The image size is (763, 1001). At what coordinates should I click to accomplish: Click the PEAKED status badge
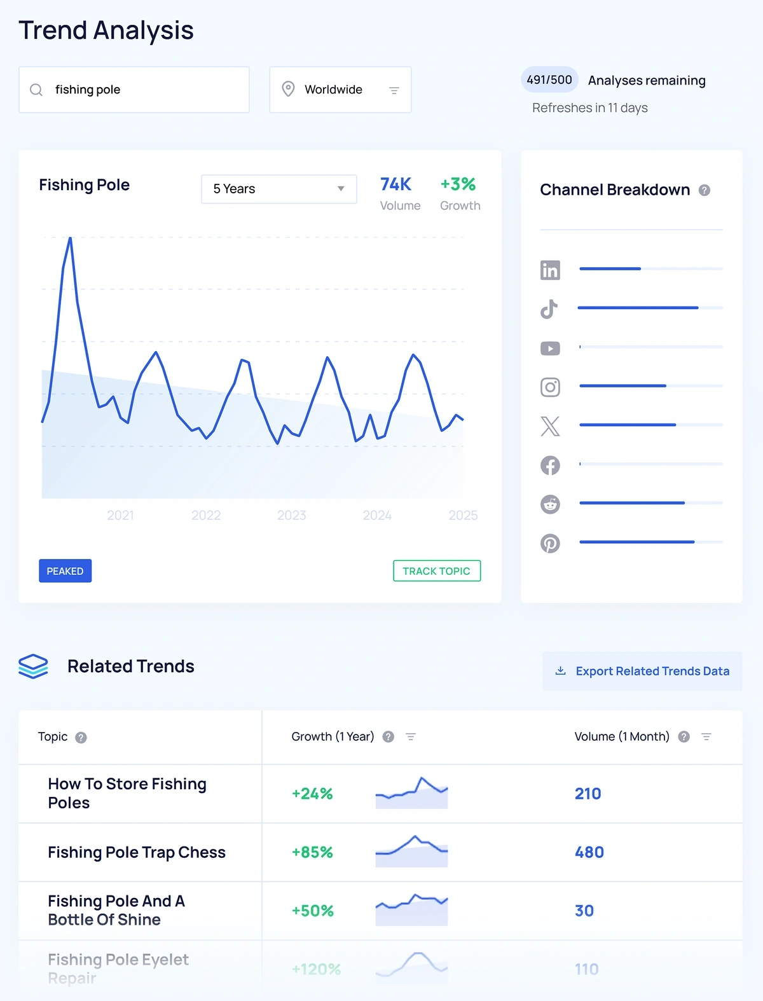(65, 571)
